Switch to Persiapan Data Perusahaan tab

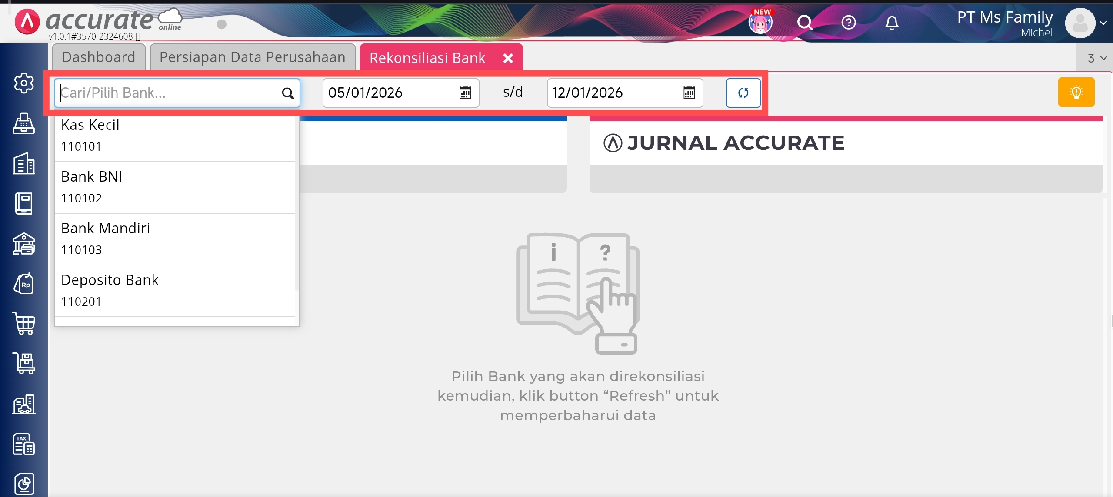click(252, 57)
